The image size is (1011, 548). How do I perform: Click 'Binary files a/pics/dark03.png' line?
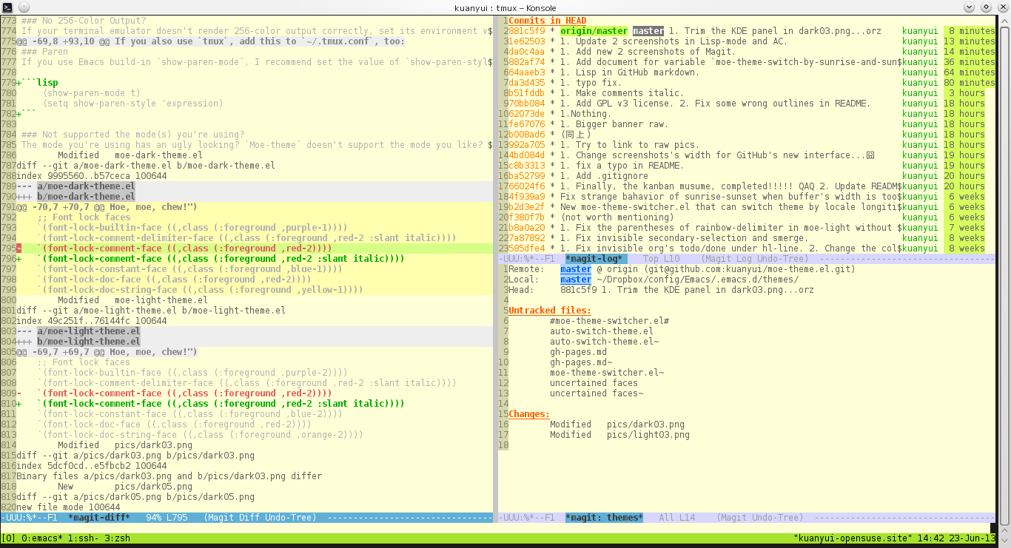pyautogui.click(x=169, y=476)
